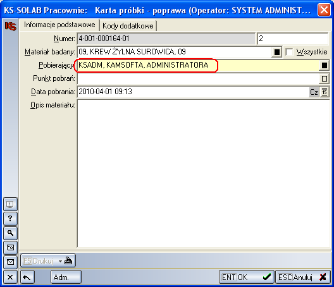The height and width of the screenshot is (287, 334).
Task: Click the Materiał badany input field
Action: [x=175, y=52]
